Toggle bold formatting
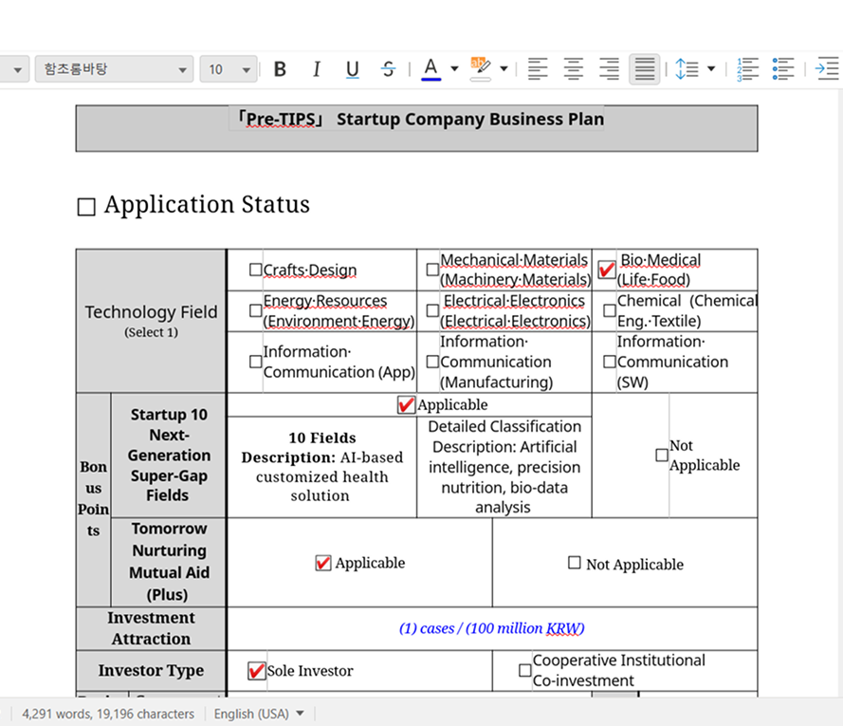The height and width of the screenshot is (726, 843). [x=280, y=69]
